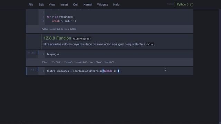This screenshot has height=124, width=221.
Task: Click the vertical scrollbar on the right edge
Action: (x=220, y=66)
